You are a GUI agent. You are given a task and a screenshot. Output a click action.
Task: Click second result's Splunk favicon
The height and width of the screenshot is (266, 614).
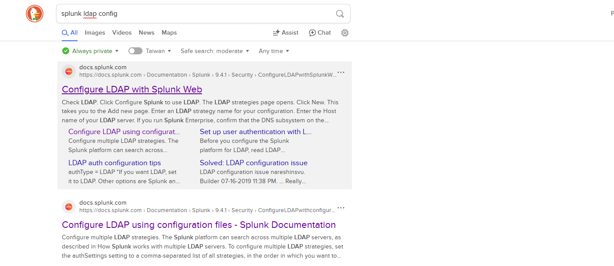pyautogui.click(x=69, y=206)
